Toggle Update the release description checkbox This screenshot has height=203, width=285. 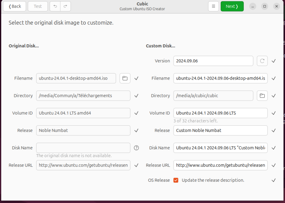176,180
